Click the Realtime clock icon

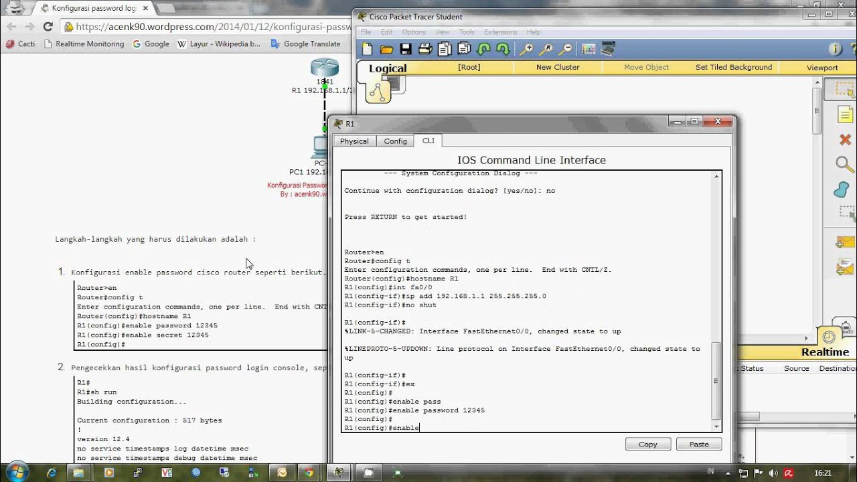[829, 337]
